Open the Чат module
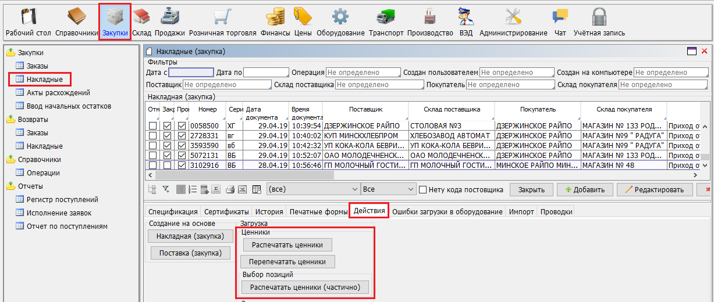This screenshot has height=302, width=714. [x=560, y=21]
